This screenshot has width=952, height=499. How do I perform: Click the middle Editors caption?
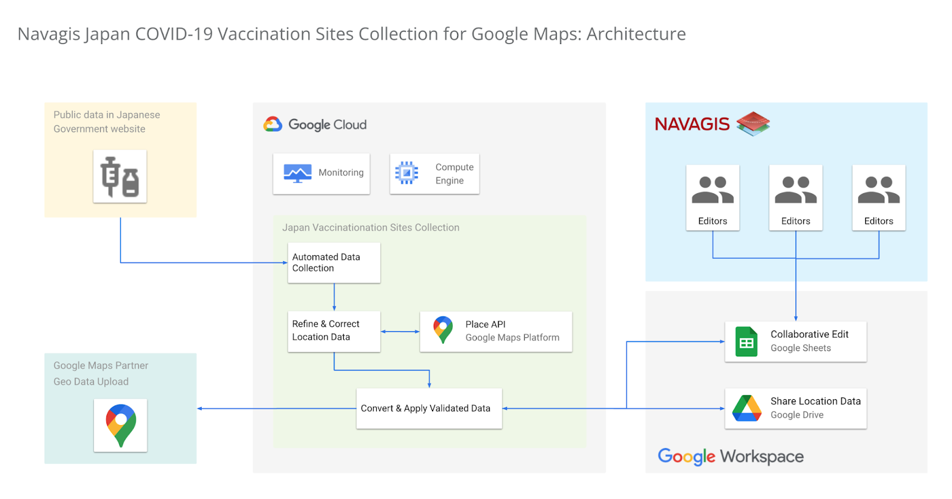click(796, 221)
